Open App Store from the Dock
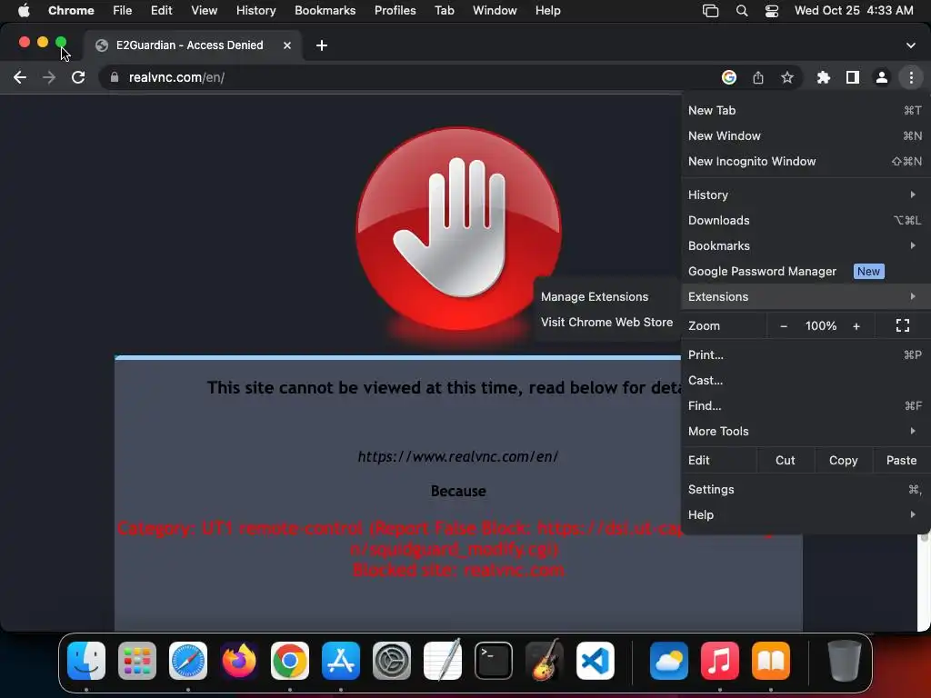This screenshot has height=698, width=931. pyautogui.click(x=341, y=661)
